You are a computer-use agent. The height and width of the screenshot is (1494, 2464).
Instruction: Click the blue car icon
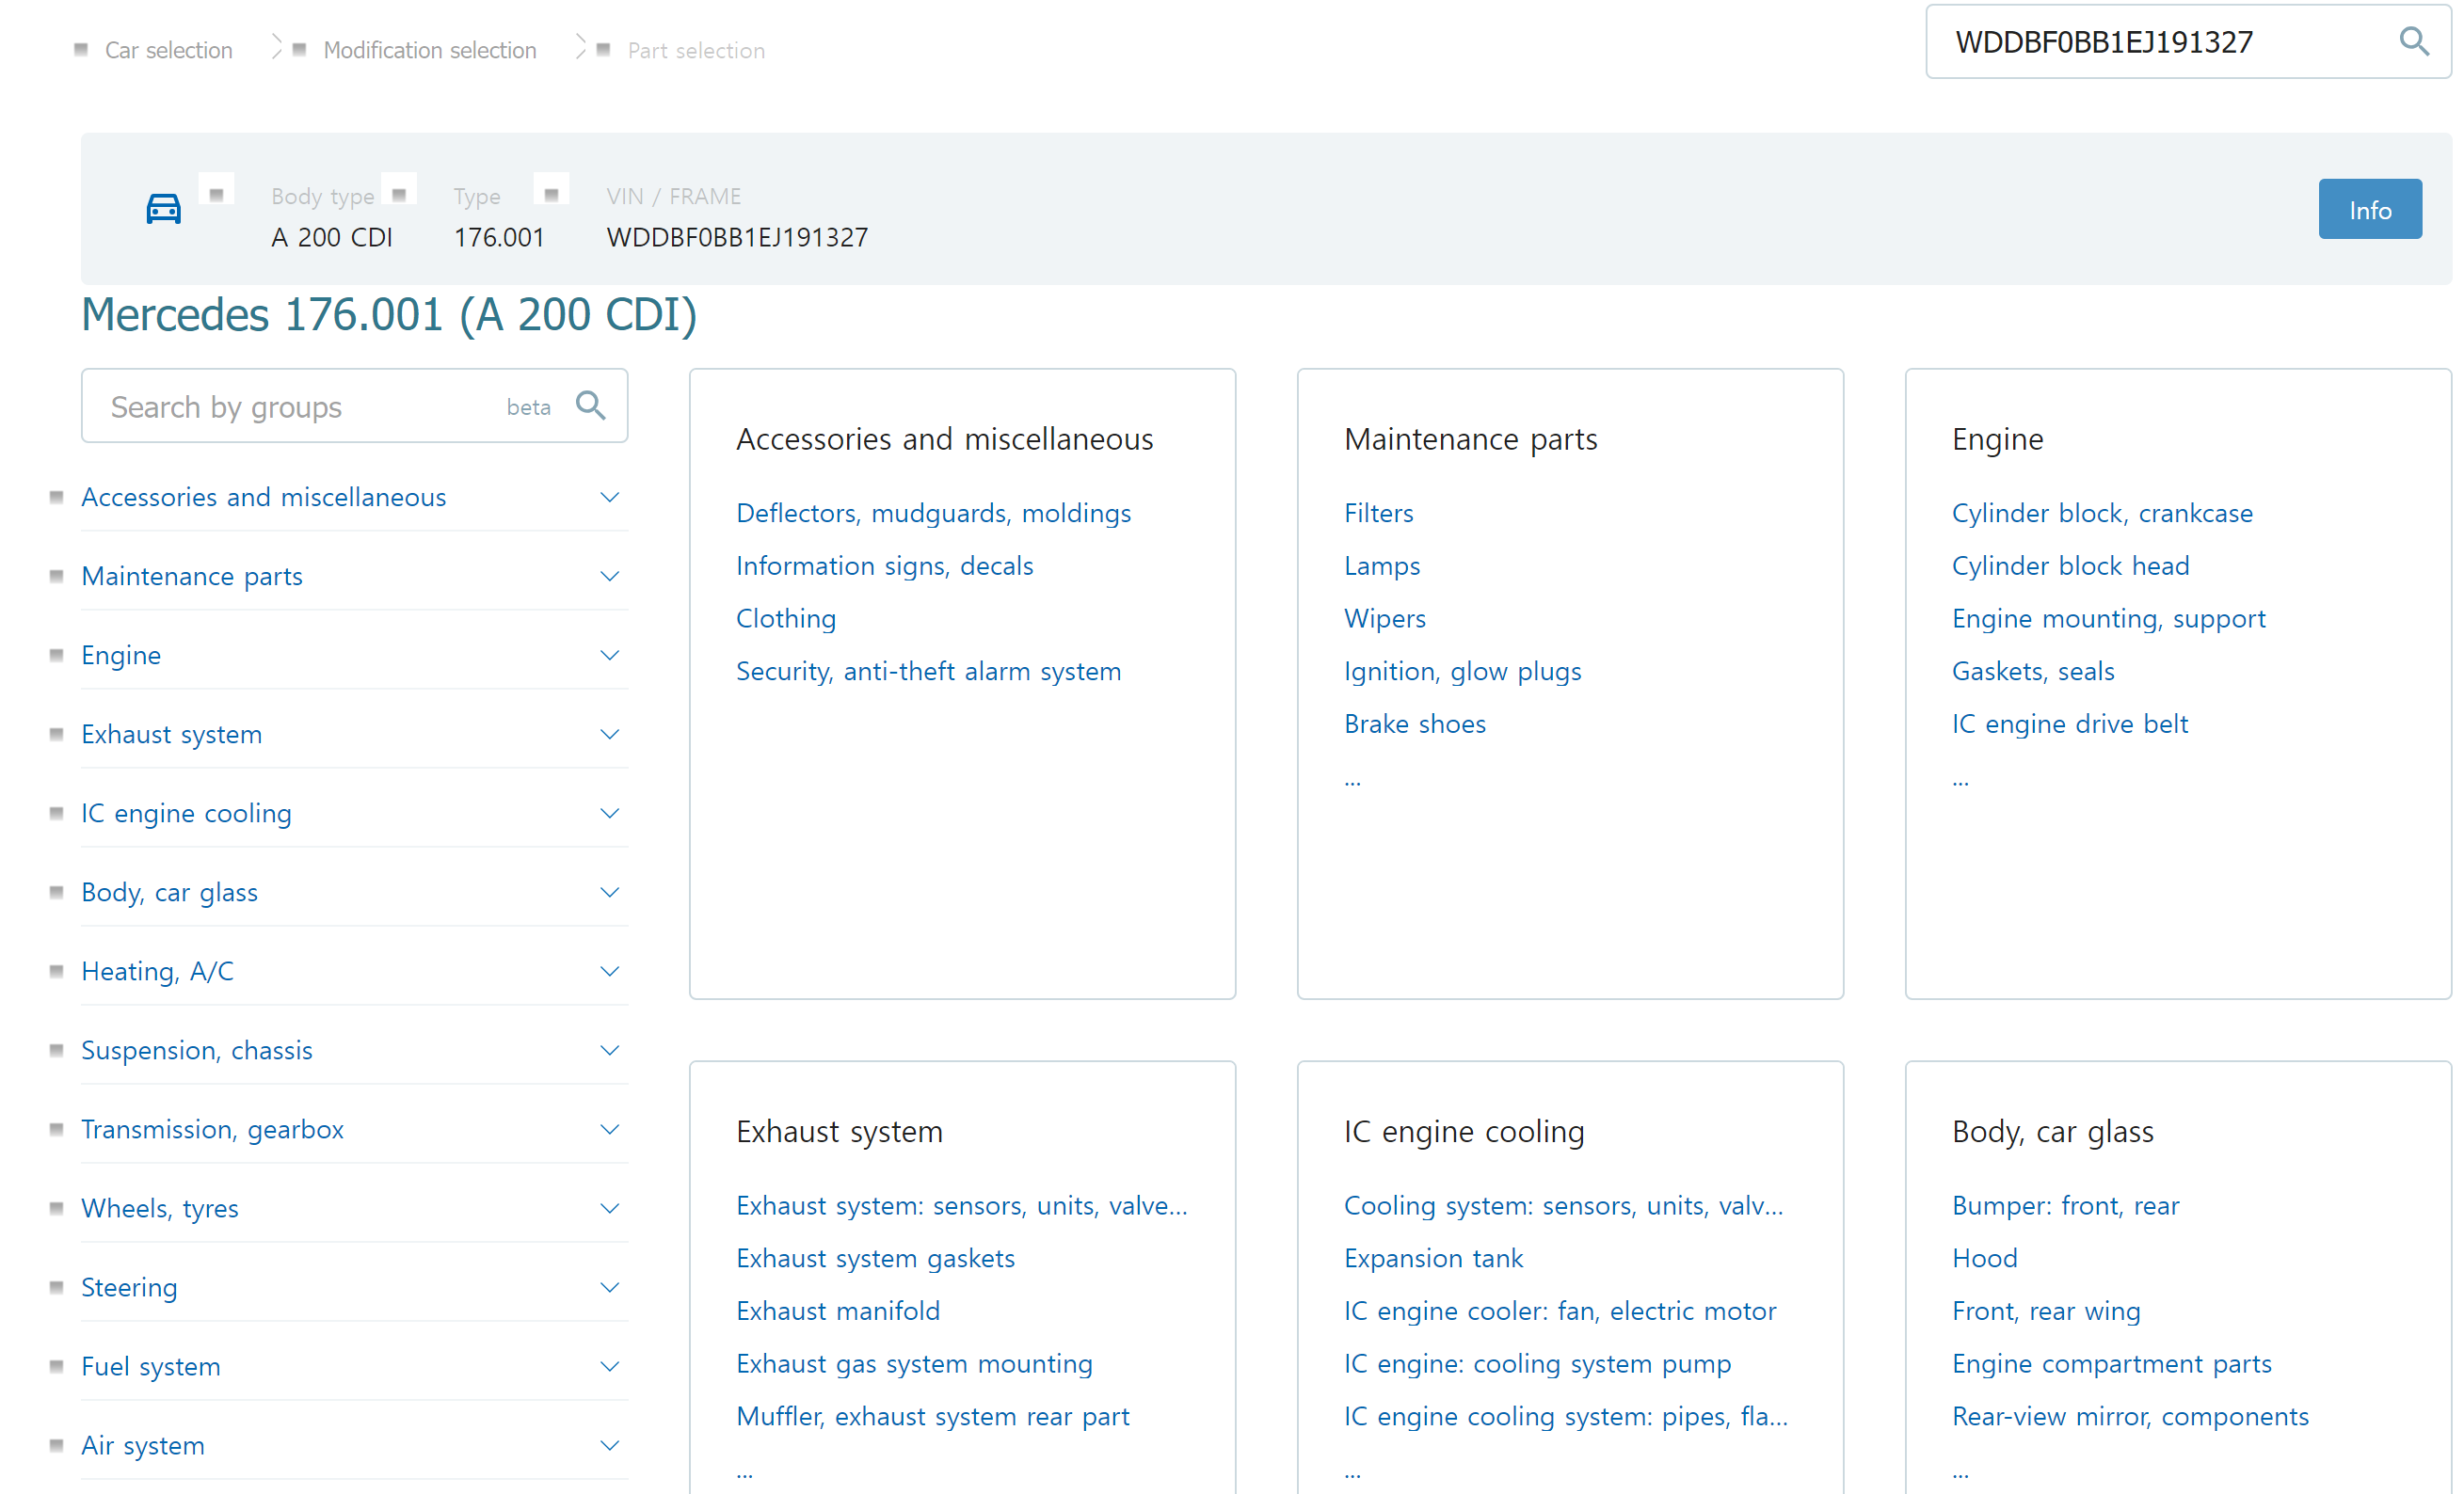click(x=163, y=209)
